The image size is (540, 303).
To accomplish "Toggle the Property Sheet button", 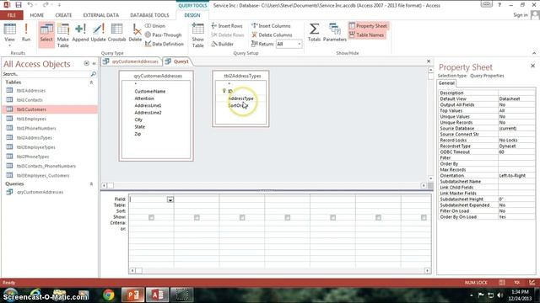I will click(x=368, y=26).
